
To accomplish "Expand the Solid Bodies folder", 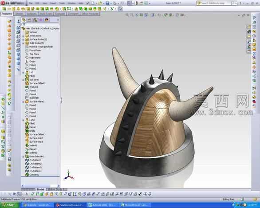I will click(x=24, y=43).
